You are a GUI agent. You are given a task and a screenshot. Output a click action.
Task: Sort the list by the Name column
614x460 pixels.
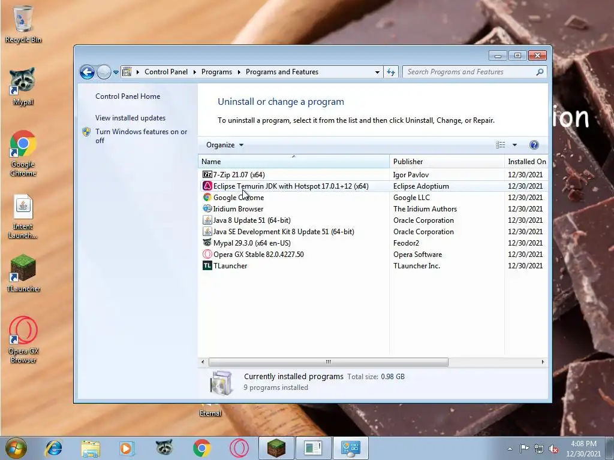[x=294, y=162]
